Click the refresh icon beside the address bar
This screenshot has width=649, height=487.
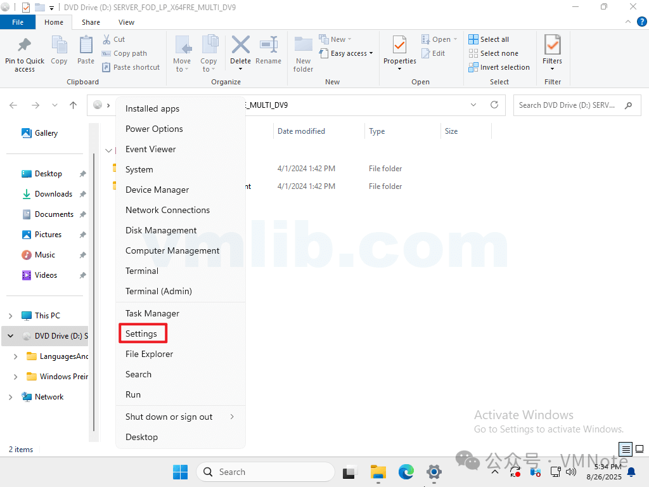494,105
